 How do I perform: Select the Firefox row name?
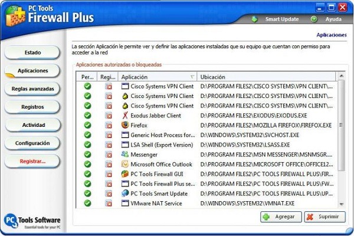tap(139, 125)
